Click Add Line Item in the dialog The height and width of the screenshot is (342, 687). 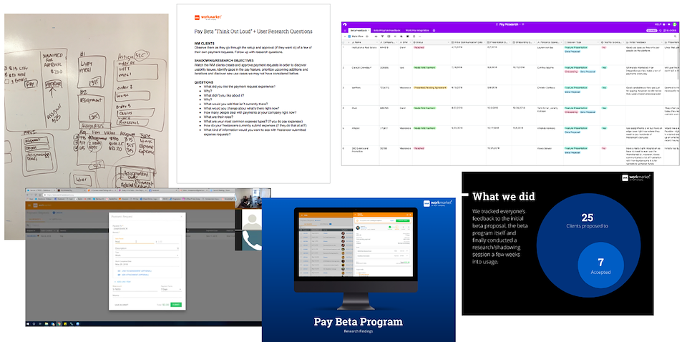[x=122, y=282]
